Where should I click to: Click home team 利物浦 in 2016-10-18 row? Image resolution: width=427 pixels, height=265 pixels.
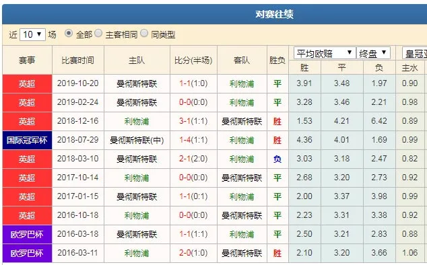137,215
